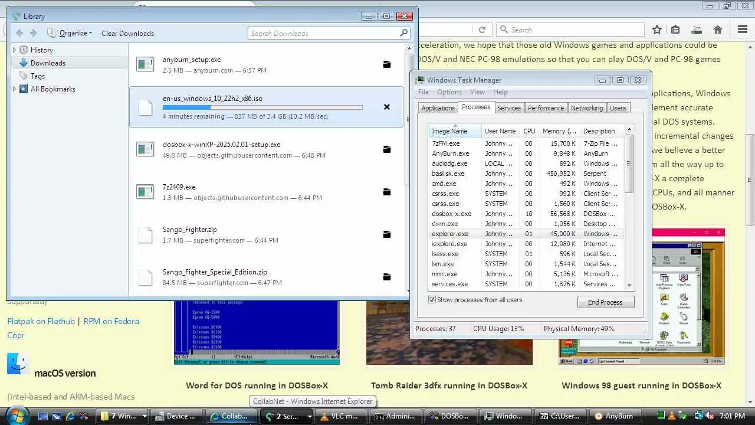The width and height of the screenshot is (755, 425).
Task: Open the downloads progress indicator in toolbar
Action: coord(697,30)
